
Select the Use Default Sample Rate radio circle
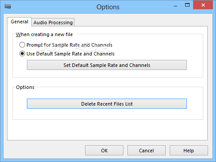22,54
